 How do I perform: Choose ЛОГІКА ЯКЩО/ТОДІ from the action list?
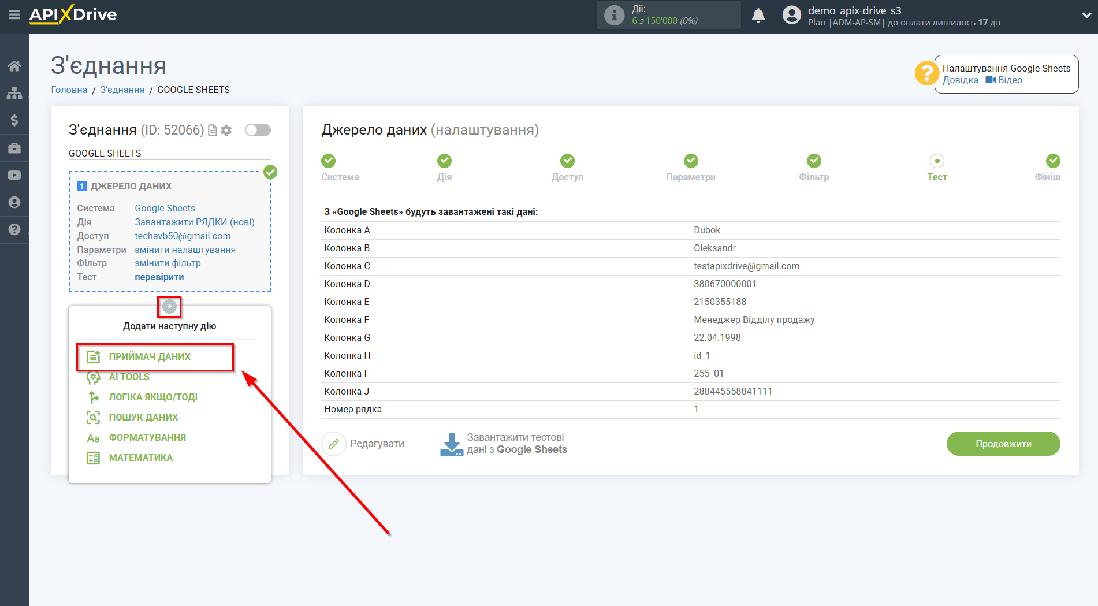tap(153, 397)
